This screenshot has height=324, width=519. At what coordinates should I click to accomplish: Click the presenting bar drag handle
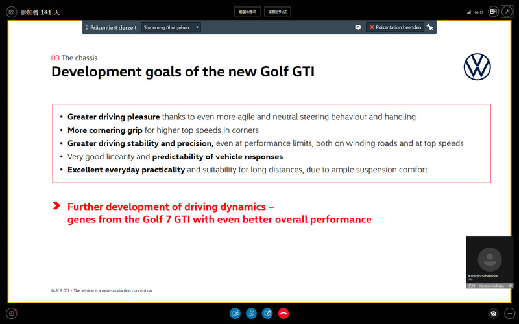pos(87,27)
